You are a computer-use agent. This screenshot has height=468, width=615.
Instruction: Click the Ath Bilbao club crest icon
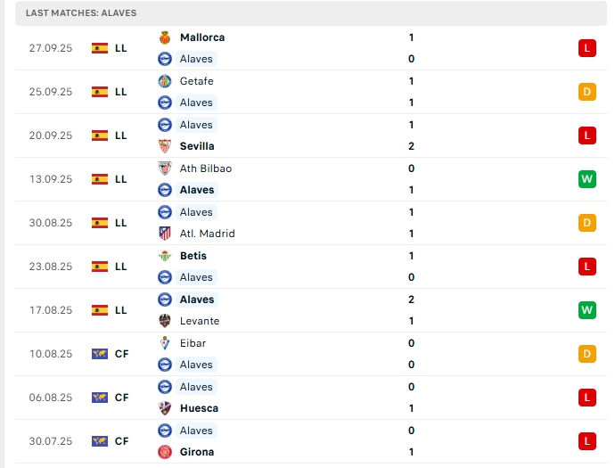(x=164, y=168)
